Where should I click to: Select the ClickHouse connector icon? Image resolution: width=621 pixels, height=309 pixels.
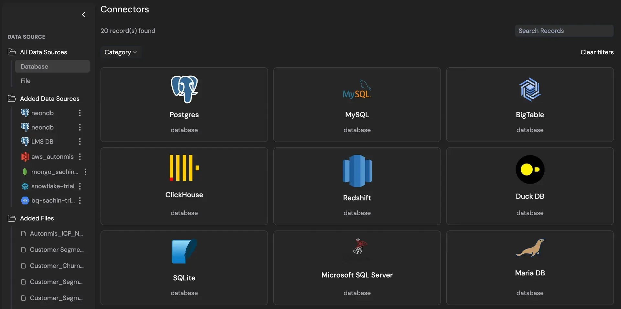[184, 168]
